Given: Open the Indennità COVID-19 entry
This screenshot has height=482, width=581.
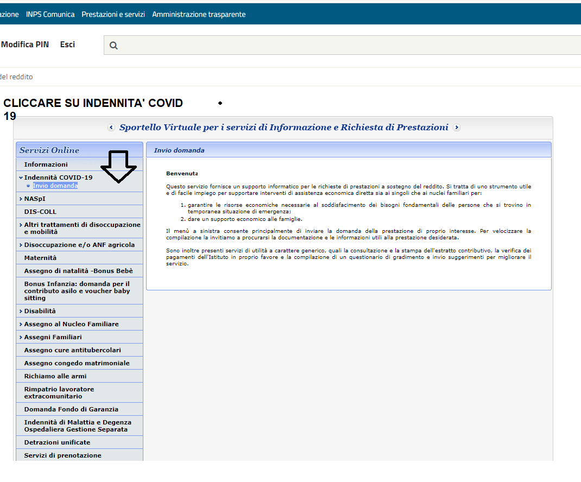Looking at the screenshot, I should [58, 177].
